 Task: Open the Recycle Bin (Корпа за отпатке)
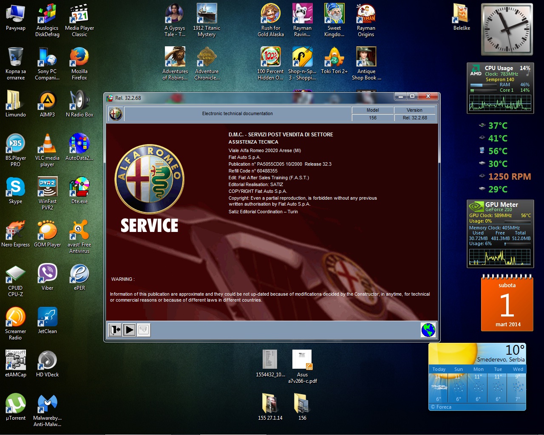point(16,64)
